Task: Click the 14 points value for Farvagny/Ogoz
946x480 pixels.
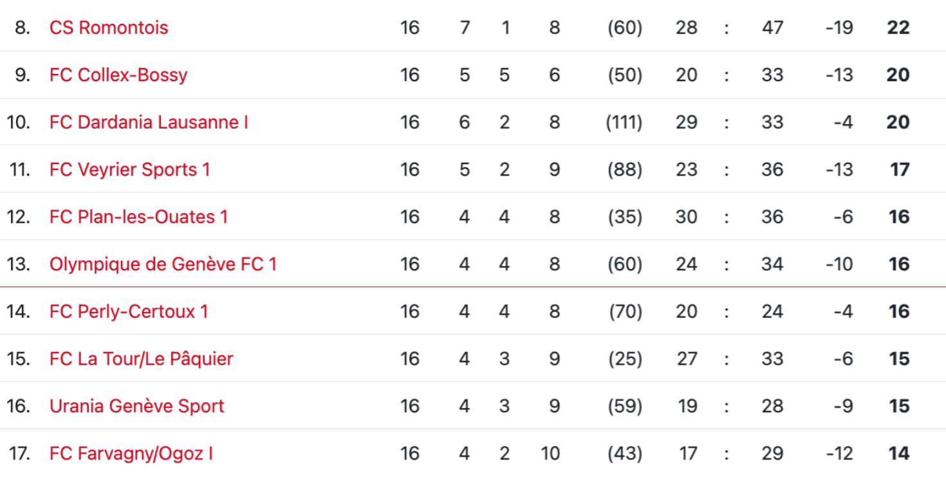Action: (x=898, y=454)
